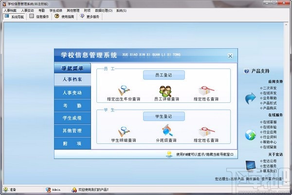292x195 pixels.
Task: Select 附项 in navigation sidebar
Action: pos(73,143)
